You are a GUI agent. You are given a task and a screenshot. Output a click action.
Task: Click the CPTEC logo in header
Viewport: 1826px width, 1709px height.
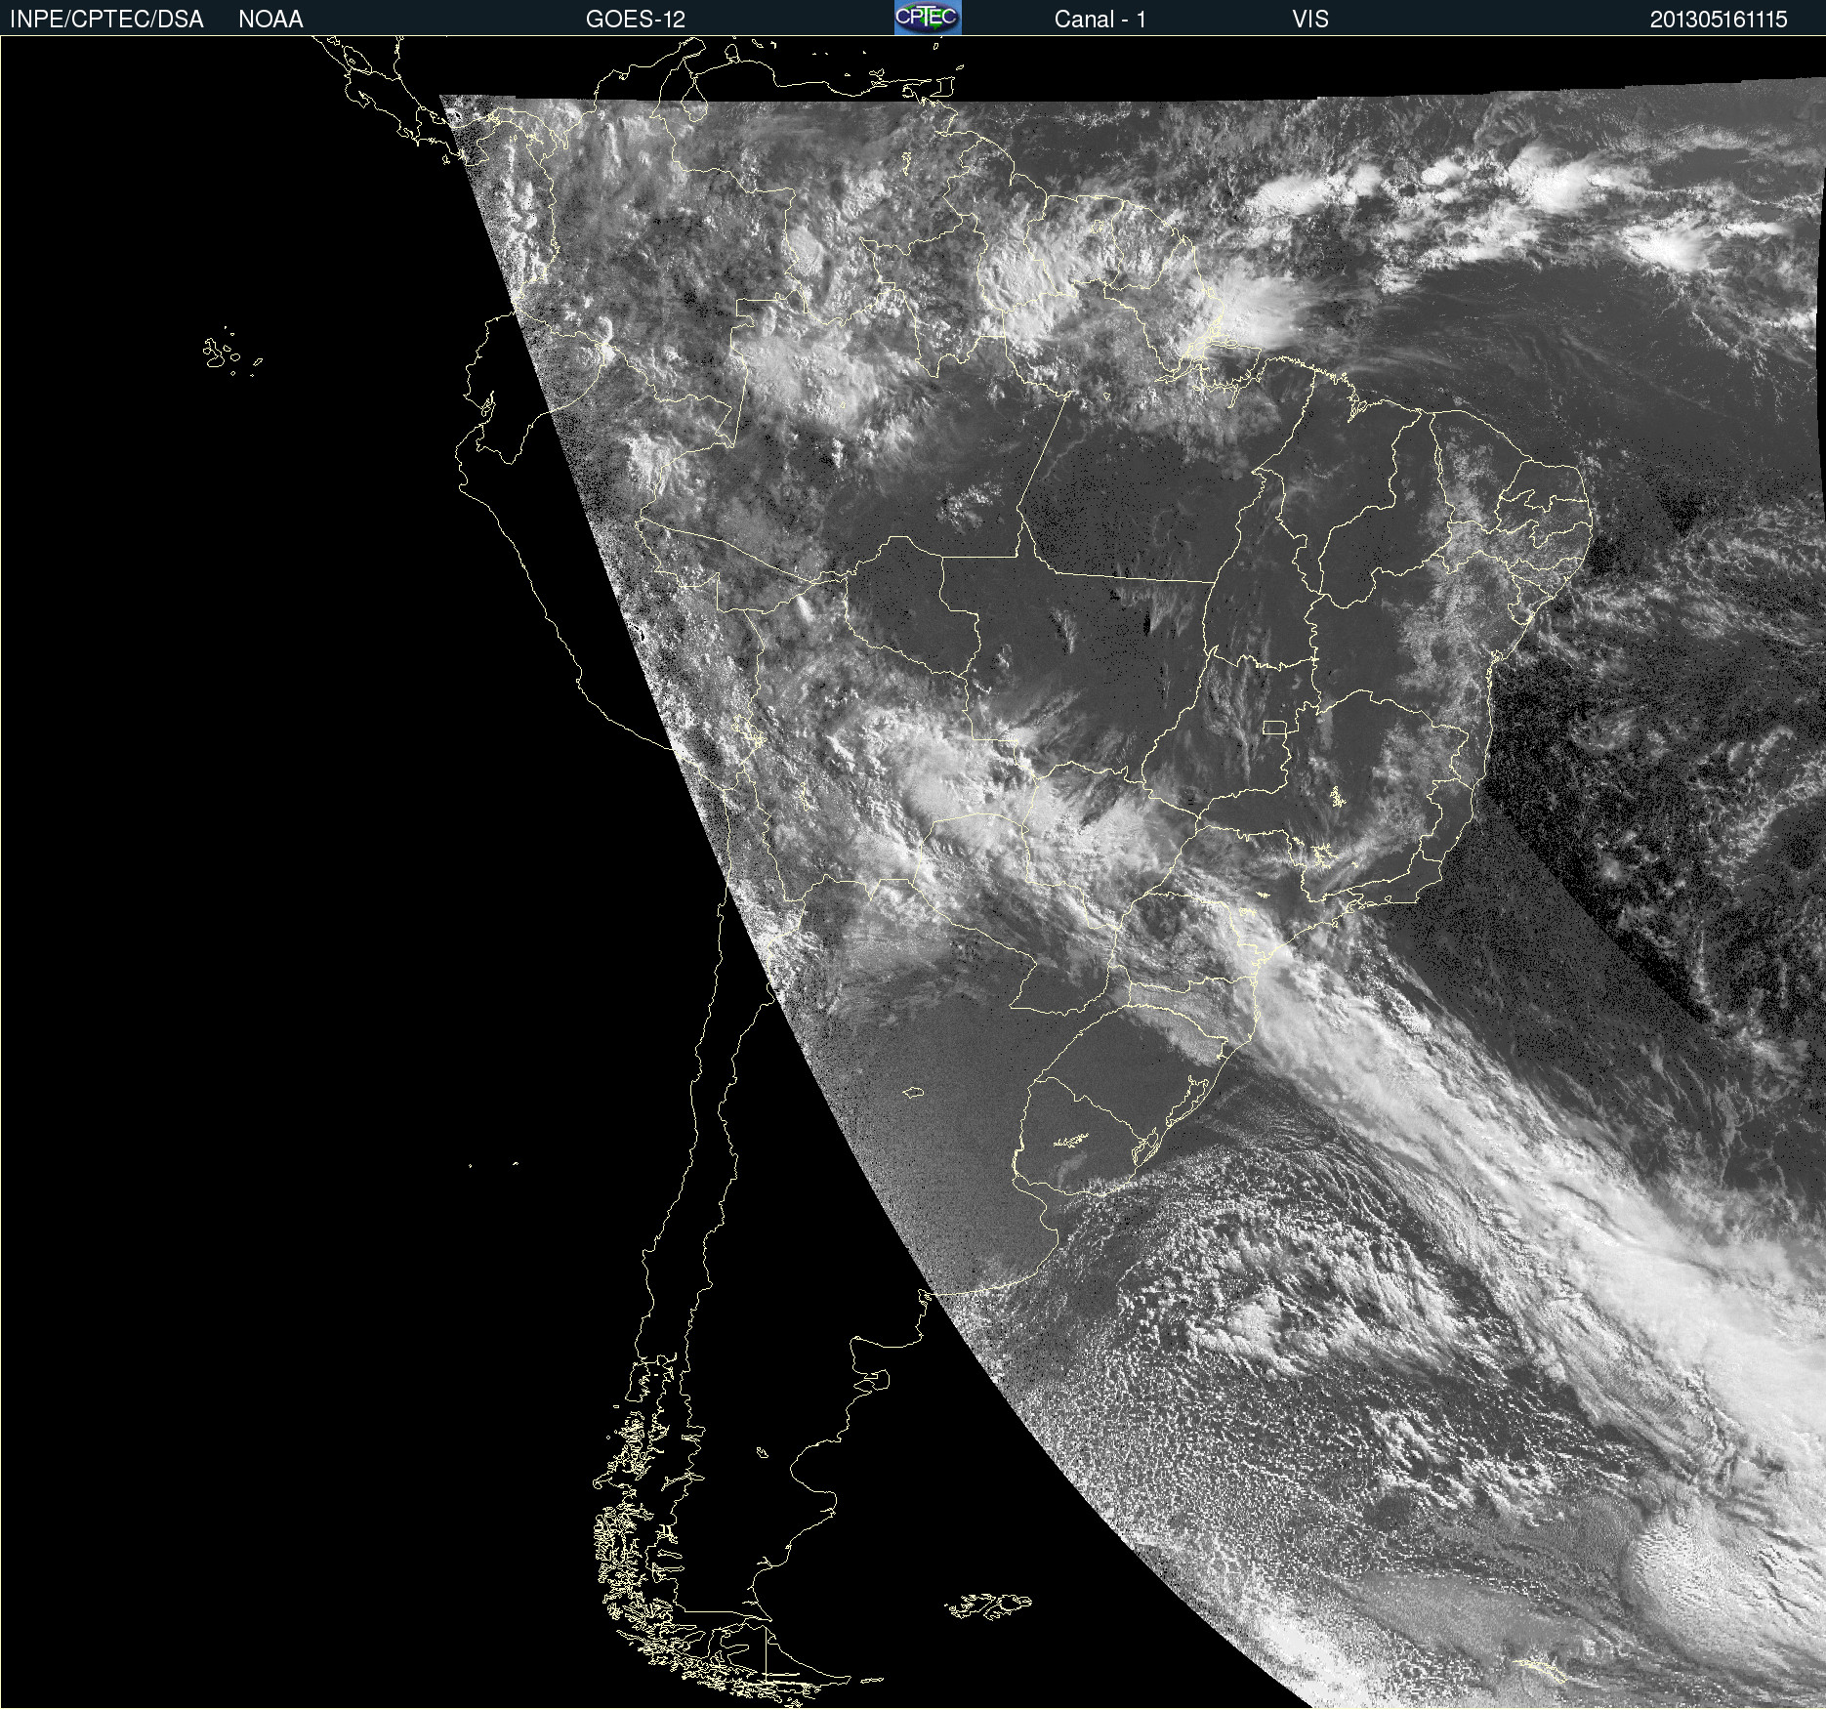[928, 18]
